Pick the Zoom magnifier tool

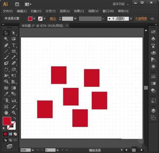[x=14, y=112]
